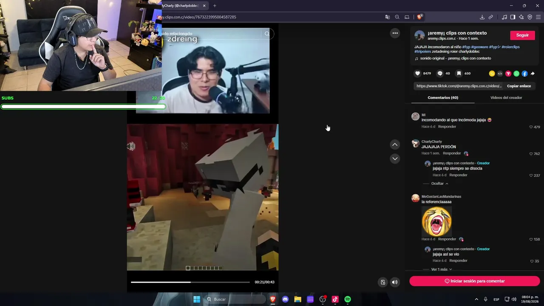The height and width of the screenshot is (306, 544).
Task: Seek the video progress bar
Action: click(x=190, y=282)
